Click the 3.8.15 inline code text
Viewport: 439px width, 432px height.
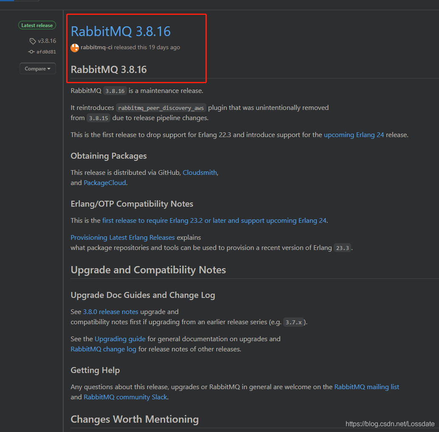click(98, 118)
